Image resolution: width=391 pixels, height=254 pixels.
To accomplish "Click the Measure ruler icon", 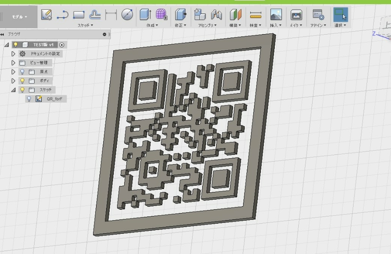I will tap(256, 15).
